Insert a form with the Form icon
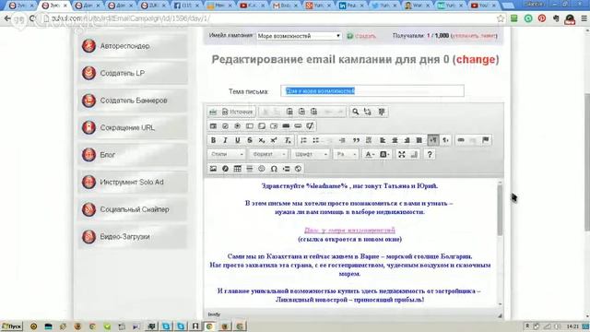The image size is (590, 332). click(213, 126)
